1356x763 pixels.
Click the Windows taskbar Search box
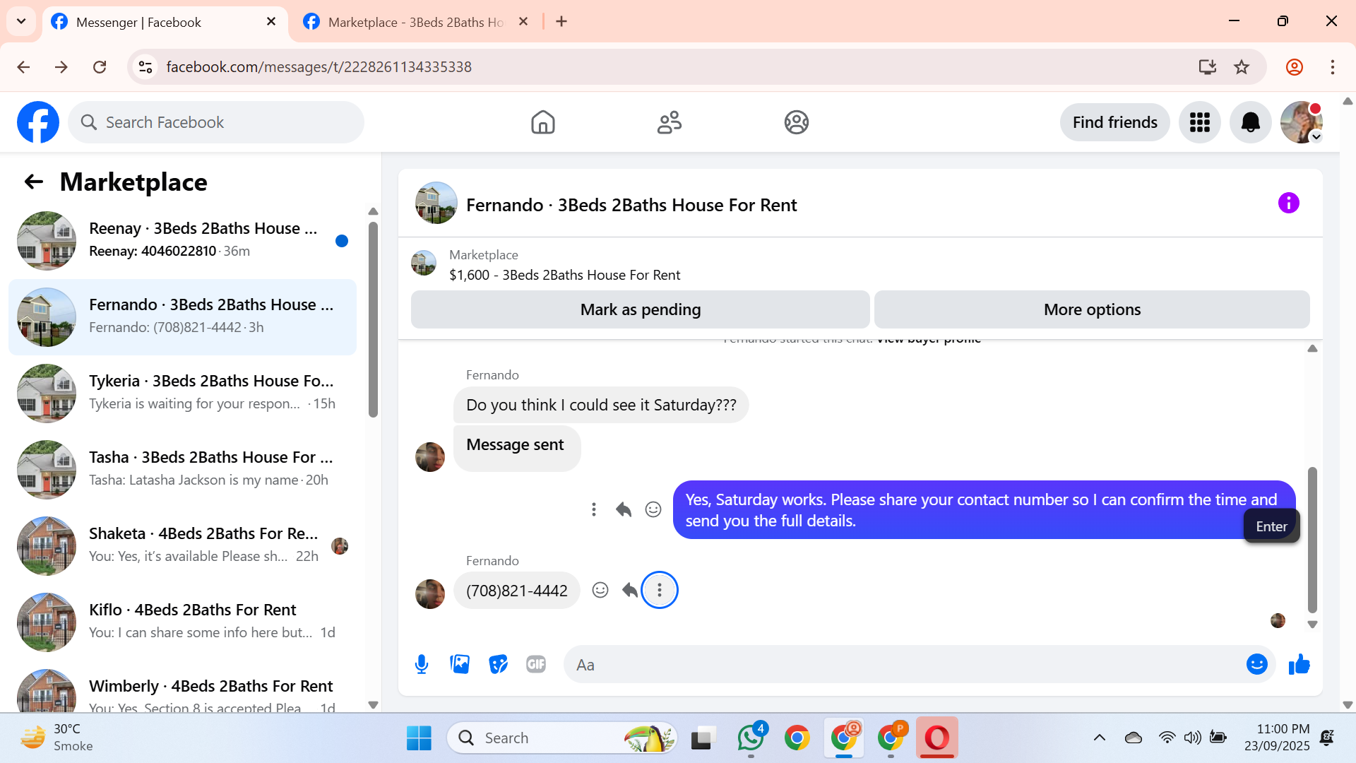point(562,738)
